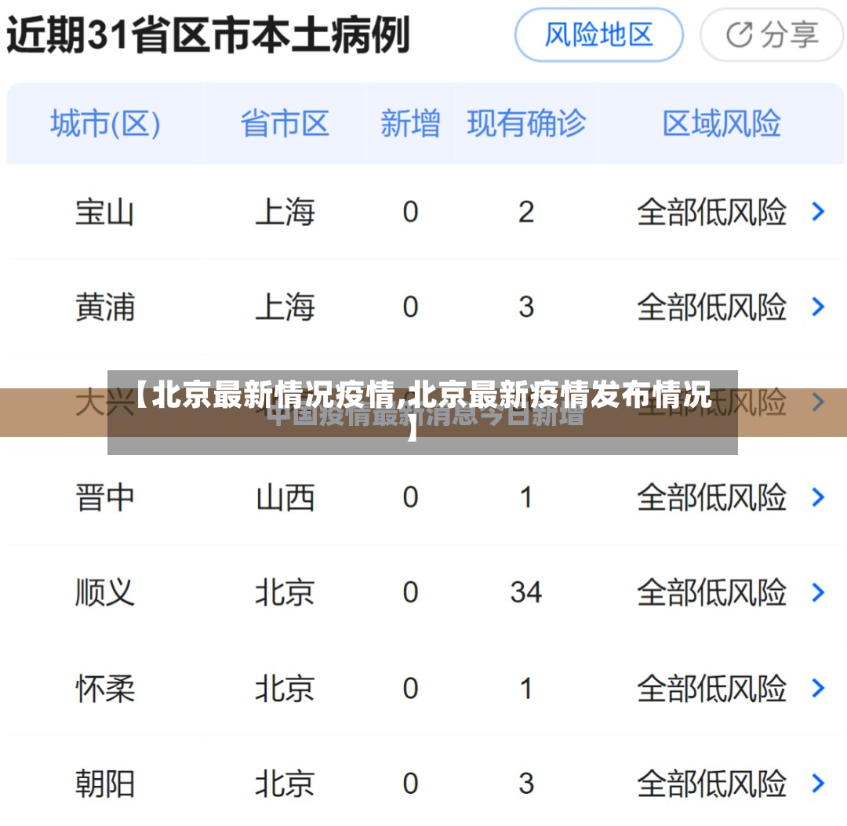Click 北京 in the 顺义 row

(285, 592)
